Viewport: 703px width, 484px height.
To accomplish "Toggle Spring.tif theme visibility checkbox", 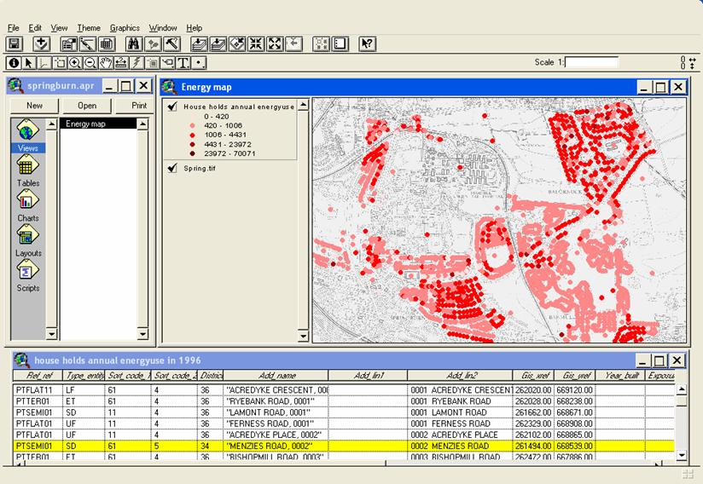I will pos(172,169).
